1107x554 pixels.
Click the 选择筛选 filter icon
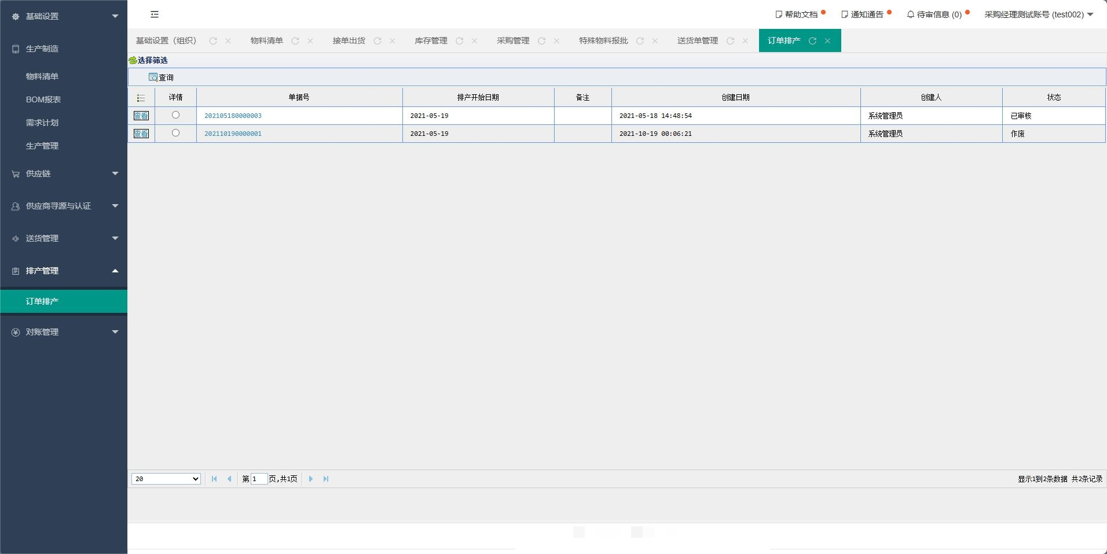click(x=133, y=60)
